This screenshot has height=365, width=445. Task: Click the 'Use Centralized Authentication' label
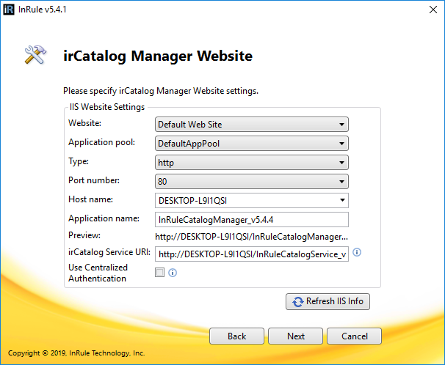[98, 273]
